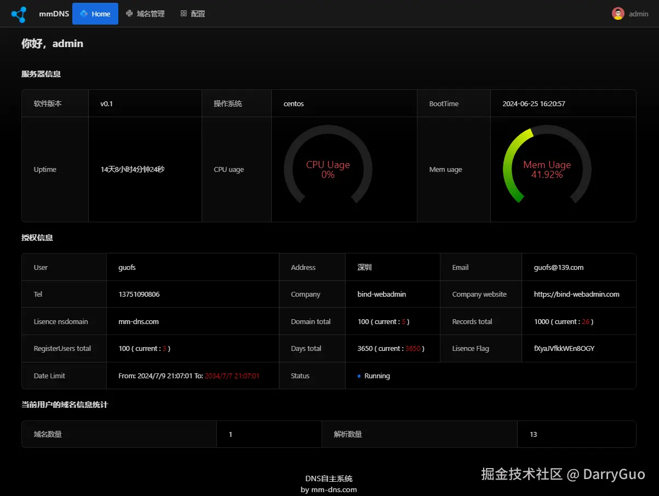Click the Date Limit From/To value
This screenshot has height=496, width=659.
click(189, 376)
